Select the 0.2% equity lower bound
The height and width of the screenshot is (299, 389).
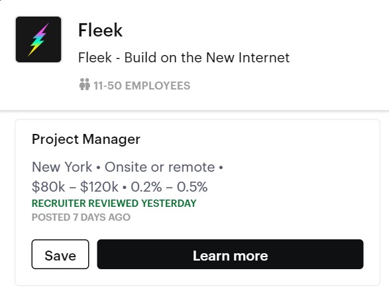coord(146,186)
